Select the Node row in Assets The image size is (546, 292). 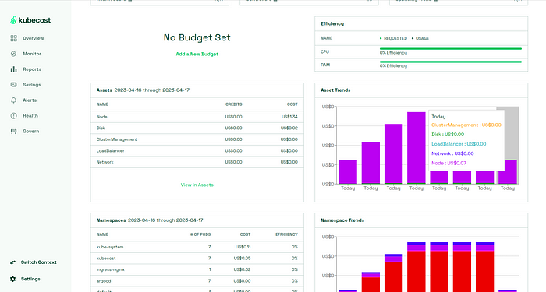[197, 117]
